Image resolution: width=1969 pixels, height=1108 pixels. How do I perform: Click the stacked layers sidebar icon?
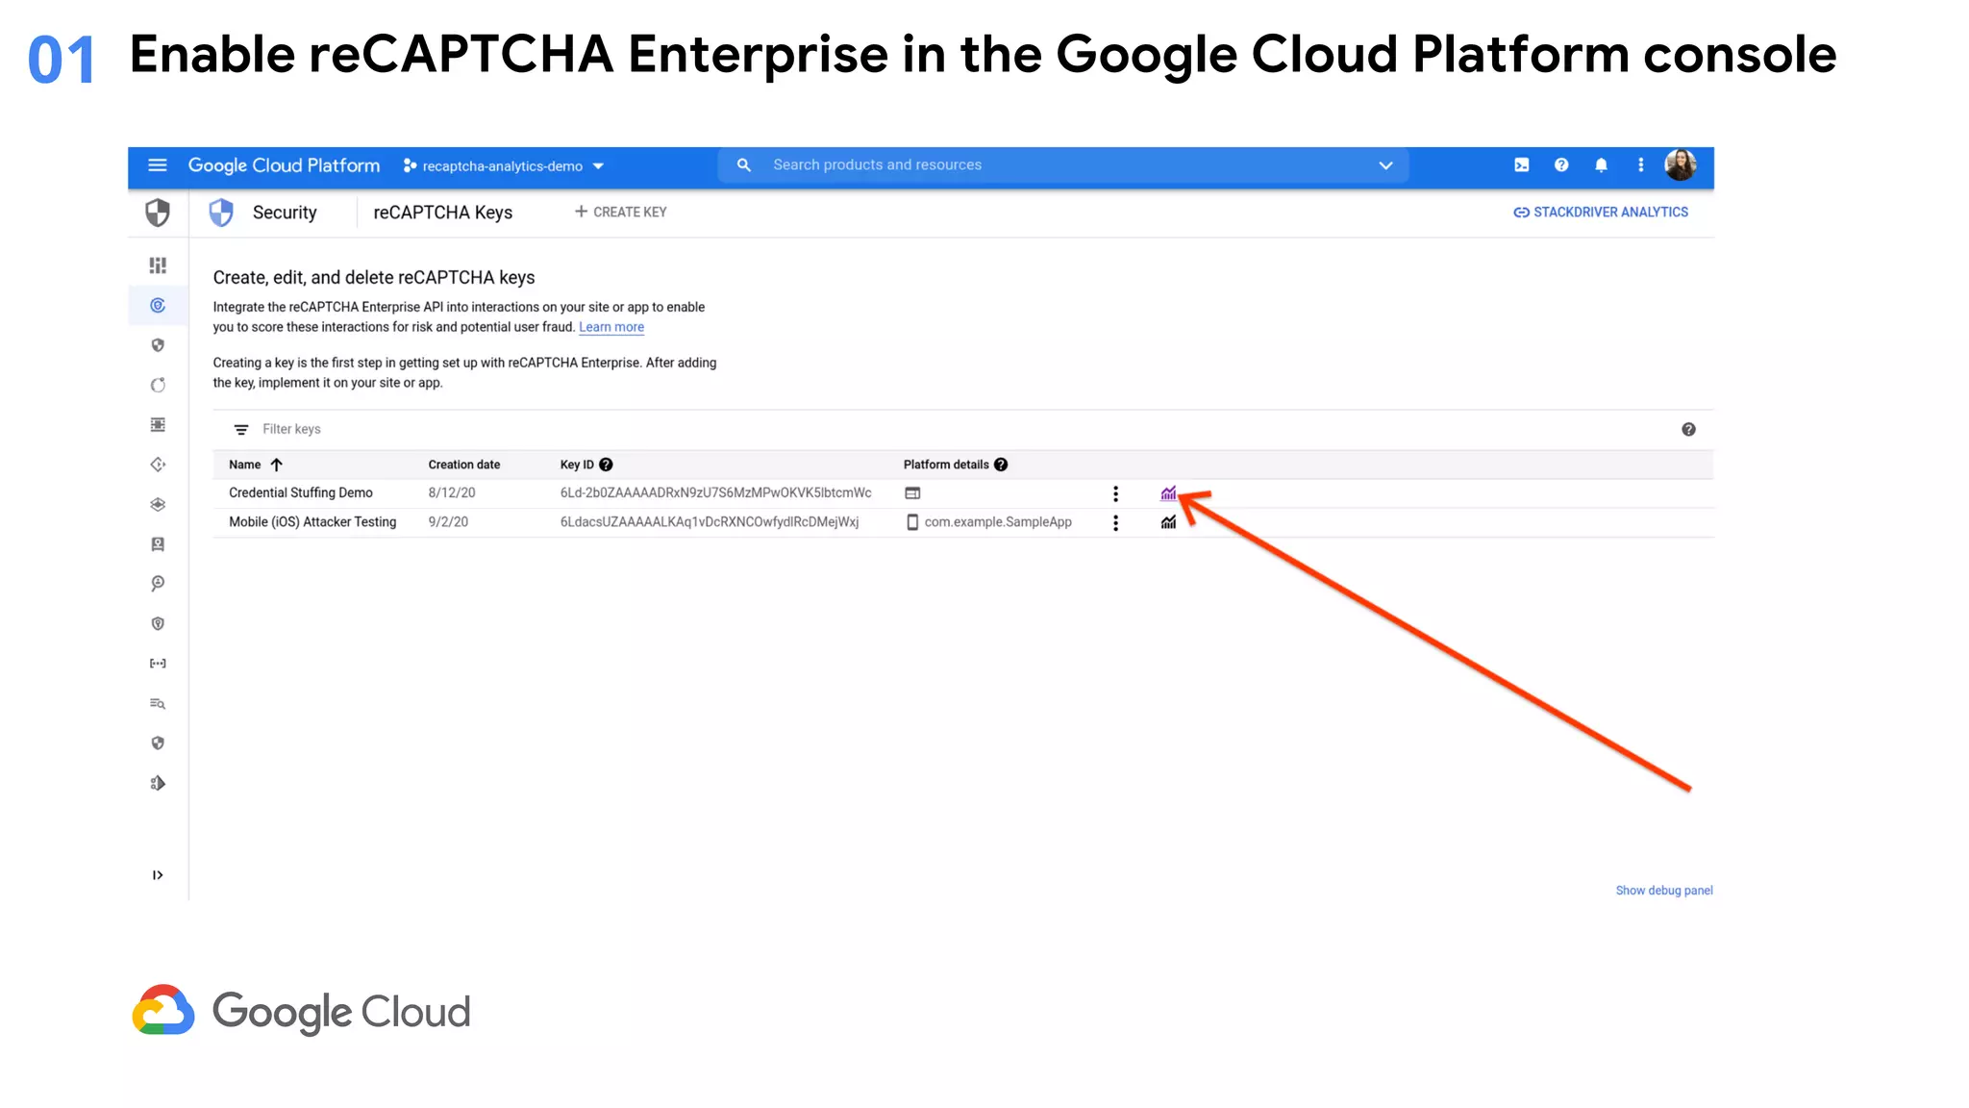coord(158,504)
